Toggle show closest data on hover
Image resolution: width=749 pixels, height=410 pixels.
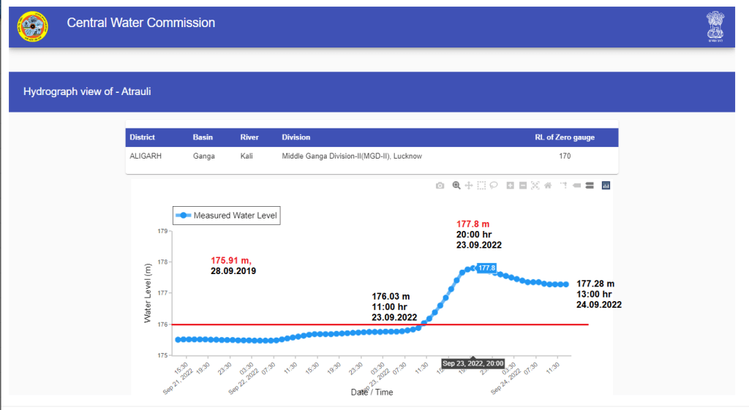(576, 186)
